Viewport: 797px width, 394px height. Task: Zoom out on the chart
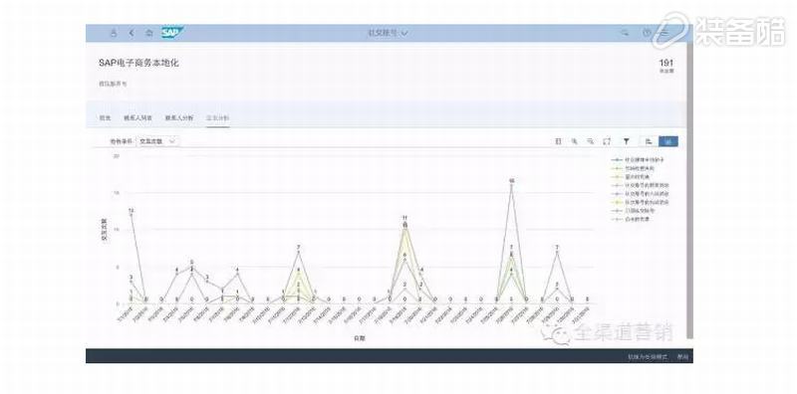[x=590, y=141]
